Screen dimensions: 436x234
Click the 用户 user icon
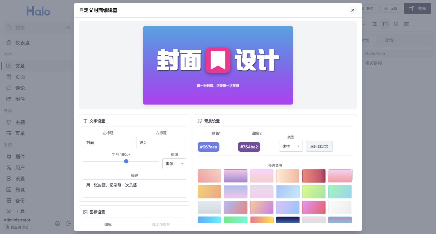tap(9, 168)
